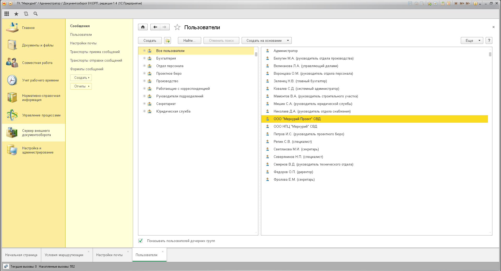Expand the Бухгалтерия group
Viewport: 501px width, 271px height.
144,58
